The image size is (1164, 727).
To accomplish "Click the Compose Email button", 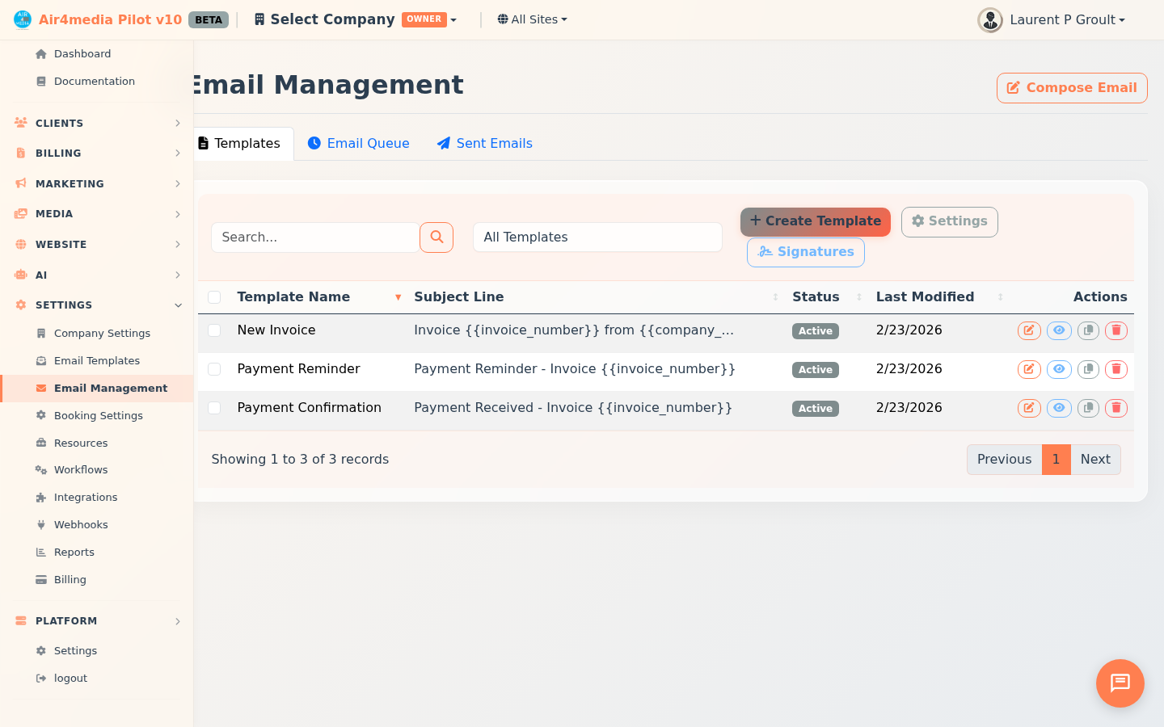I will point(1071,87).
